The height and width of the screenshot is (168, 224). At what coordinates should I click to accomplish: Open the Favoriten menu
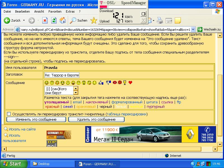click(x=55, y=11)
